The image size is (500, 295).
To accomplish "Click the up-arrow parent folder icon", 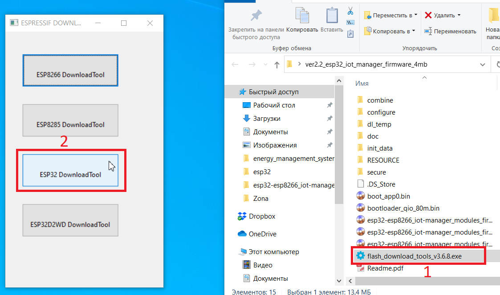I will pyautogui.click(x=277, y=65).
